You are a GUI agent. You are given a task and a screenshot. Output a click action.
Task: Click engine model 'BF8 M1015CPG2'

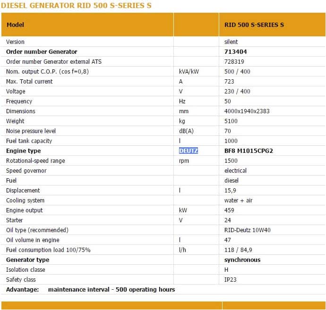tap(249, 151)
